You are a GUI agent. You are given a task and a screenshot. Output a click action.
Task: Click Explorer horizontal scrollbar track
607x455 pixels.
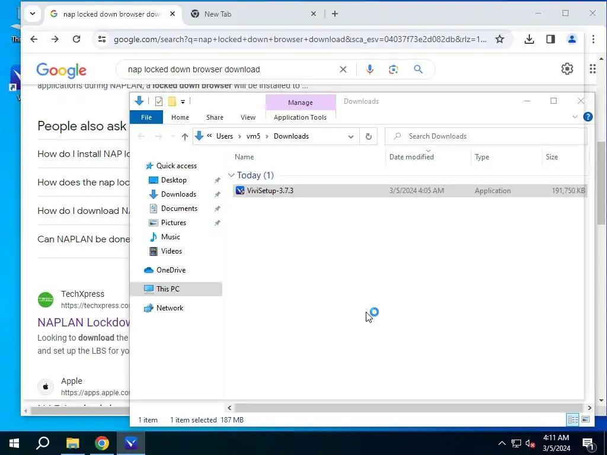point(409,408)
